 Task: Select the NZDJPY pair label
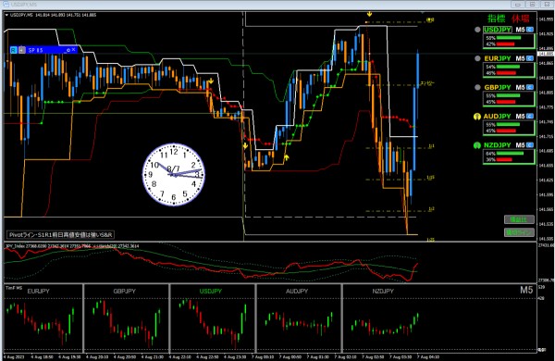(498, 145)
